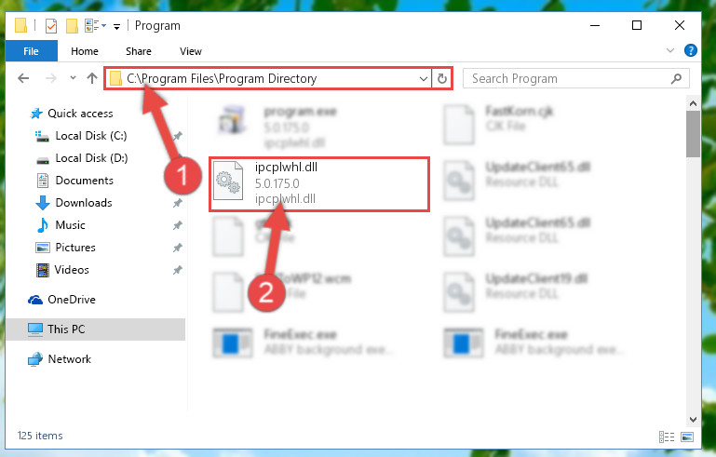The image size is (716, 457).
Task: Go up one folder level
Action: pyautogui.click(x=92, y=78)
